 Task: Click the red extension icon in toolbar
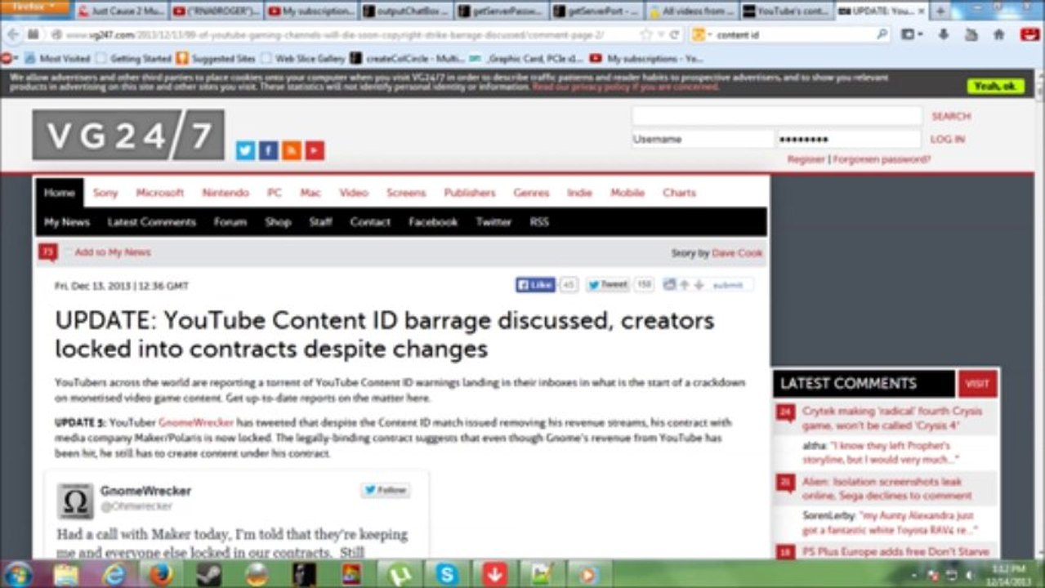(x=1029, y=34)
